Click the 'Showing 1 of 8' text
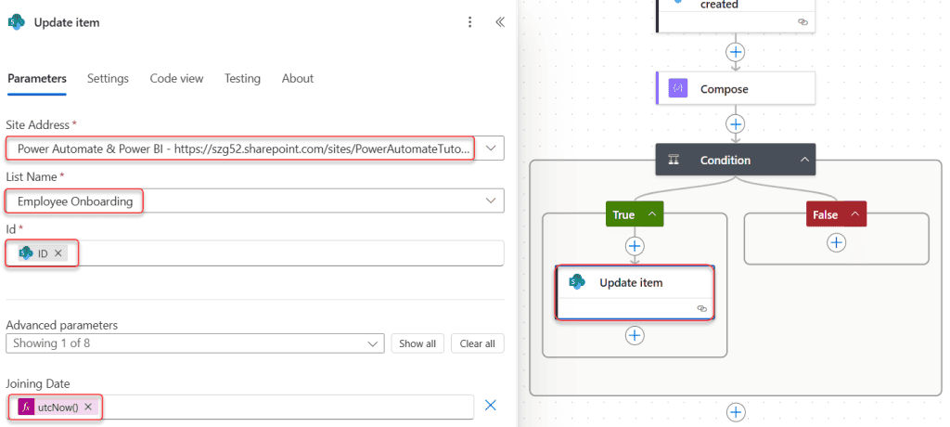The image size is (950, 427). point(52,343)
